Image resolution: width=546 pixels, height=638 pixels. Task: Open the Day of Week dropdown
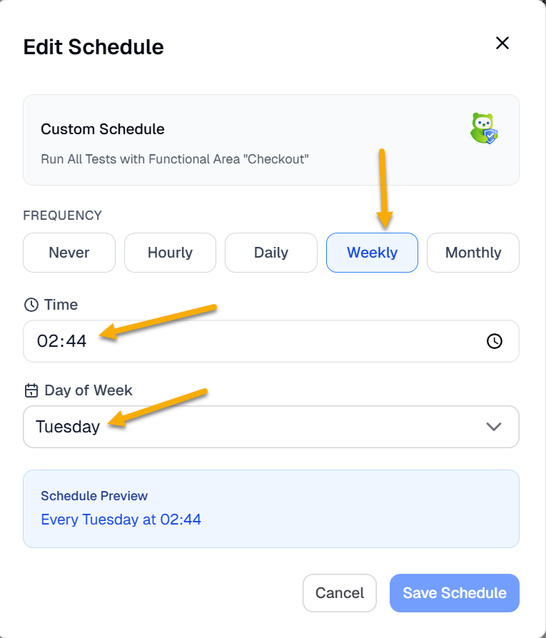point(271,427)
